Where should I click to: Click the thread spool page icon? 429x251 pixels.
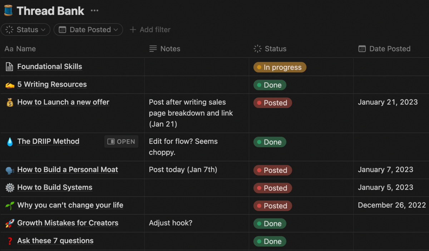(8, 11)
